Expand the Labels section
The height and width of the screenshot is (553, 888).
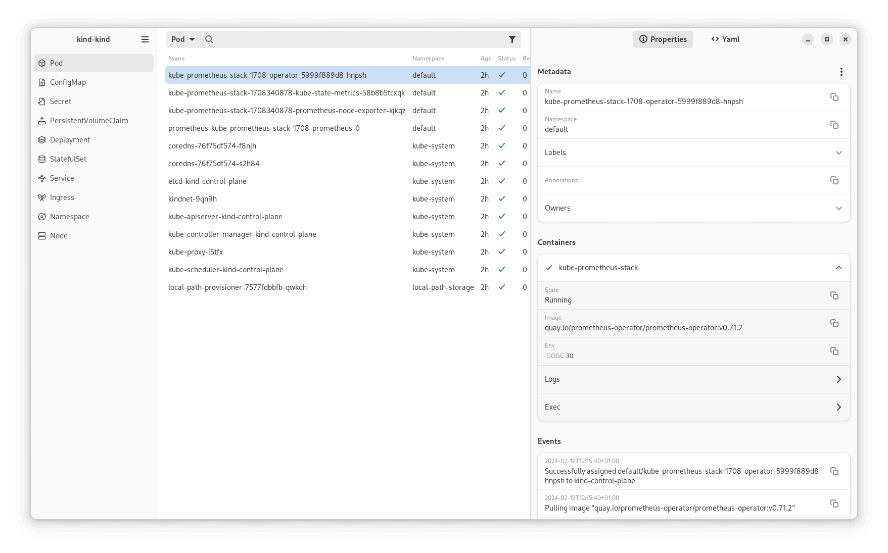point(839,153)
